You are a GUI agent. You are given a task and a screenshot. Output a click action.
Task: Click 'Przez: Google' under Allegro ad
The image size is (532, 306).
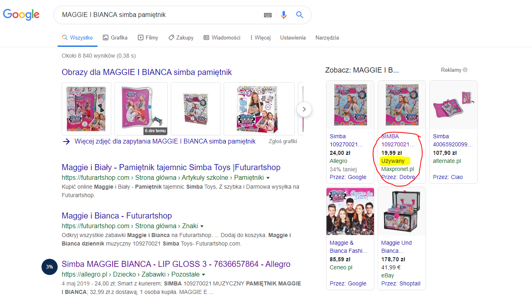(x=348, y=177)
